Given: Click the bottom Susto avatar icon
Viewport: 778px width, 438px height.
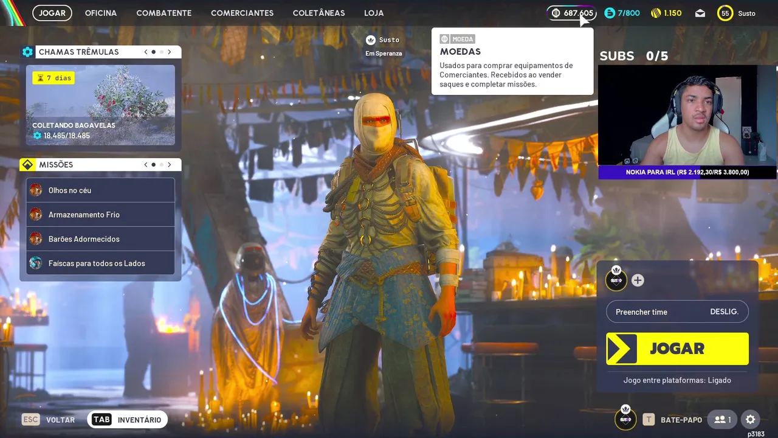Looking at the screenshot, I should pos(625,419).
